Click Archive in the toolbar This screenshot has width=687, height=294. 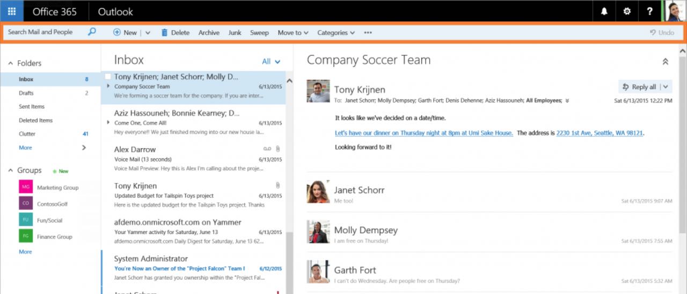tap(209, 33)
